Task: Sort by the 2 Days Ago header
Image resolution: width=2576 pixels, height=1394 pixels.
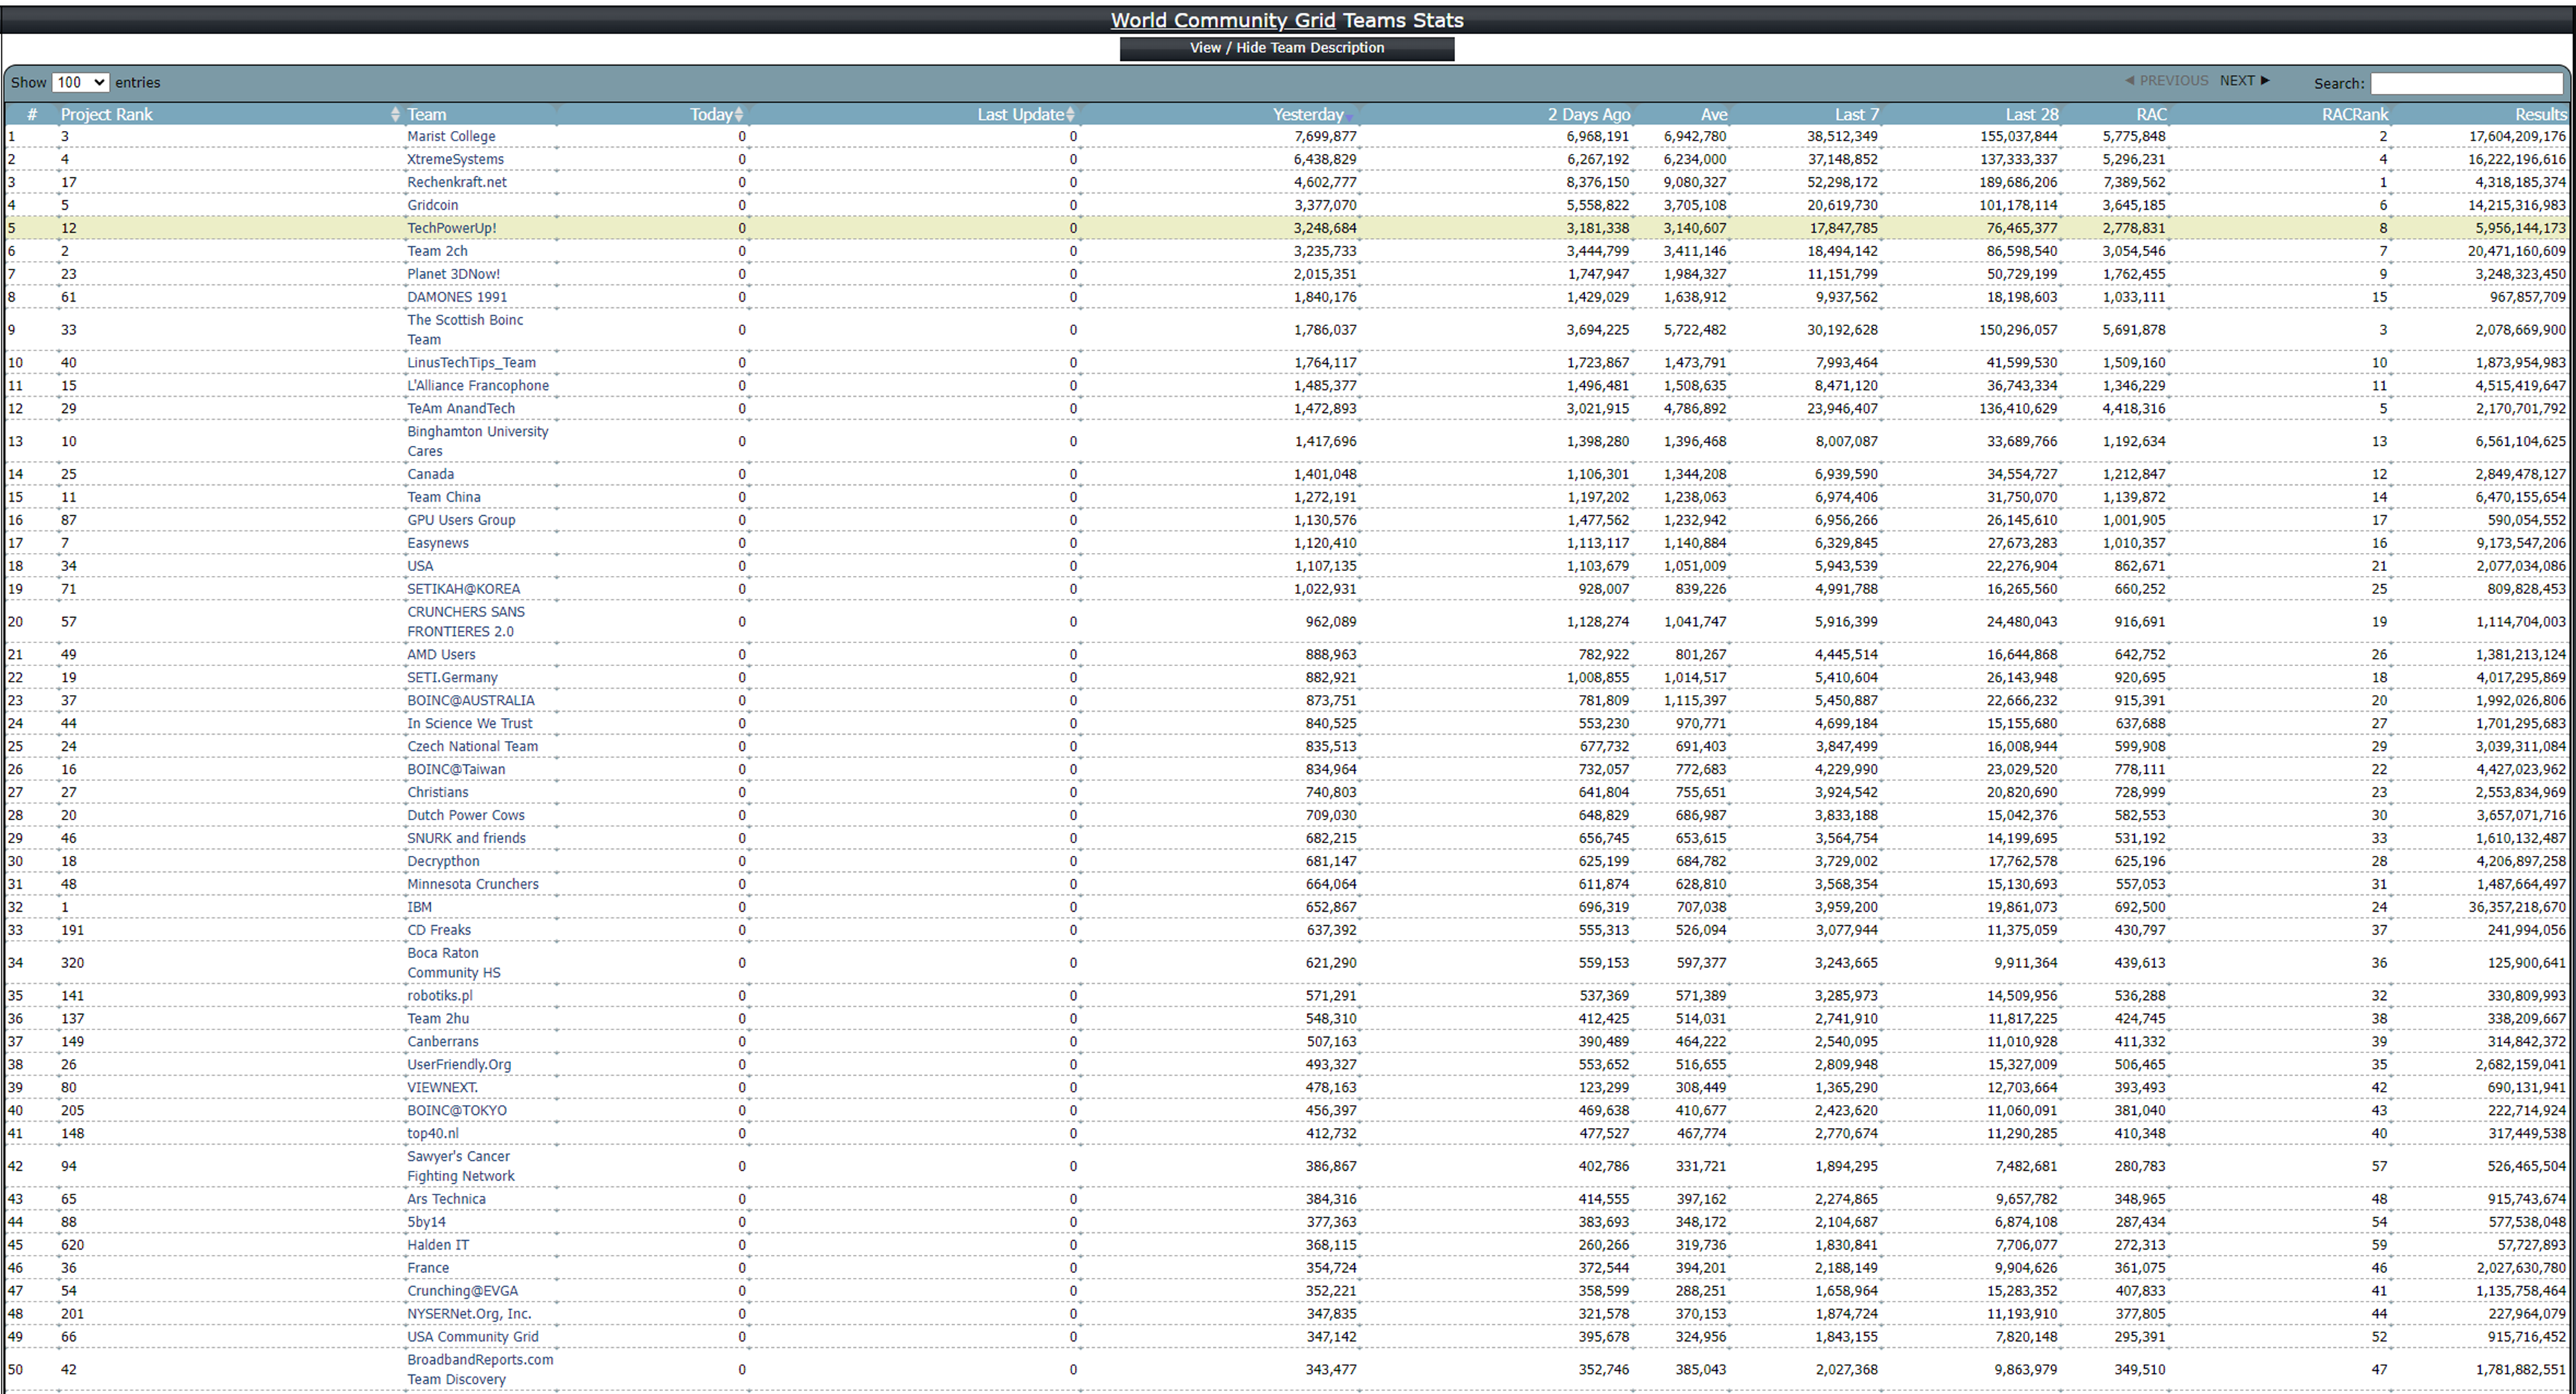Action: tap(1589, 114)
